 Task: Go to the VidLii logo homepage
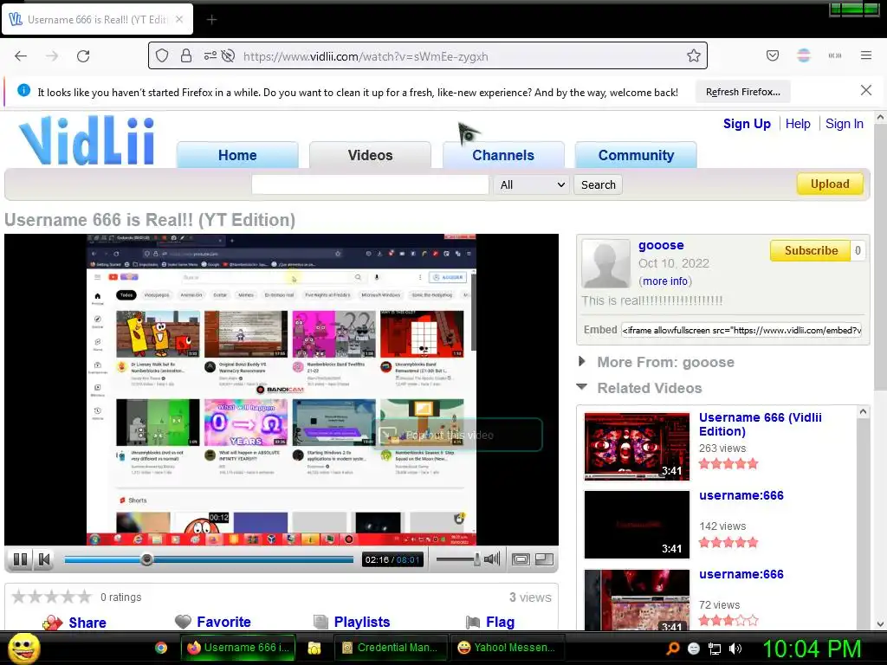(87, 141)
